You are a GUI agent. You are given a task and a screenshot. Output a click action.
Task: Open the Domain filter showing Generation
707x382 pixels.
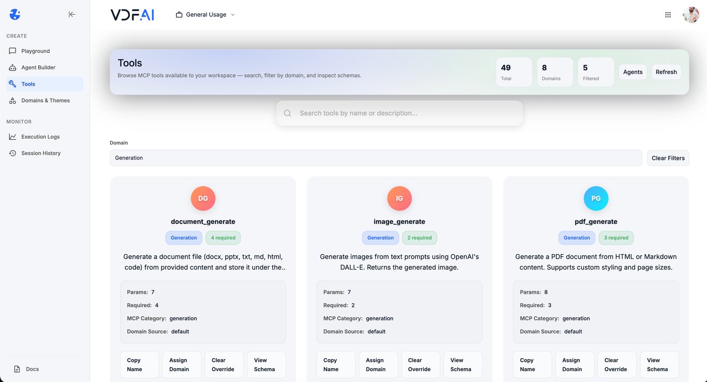(x=375, y=157)
